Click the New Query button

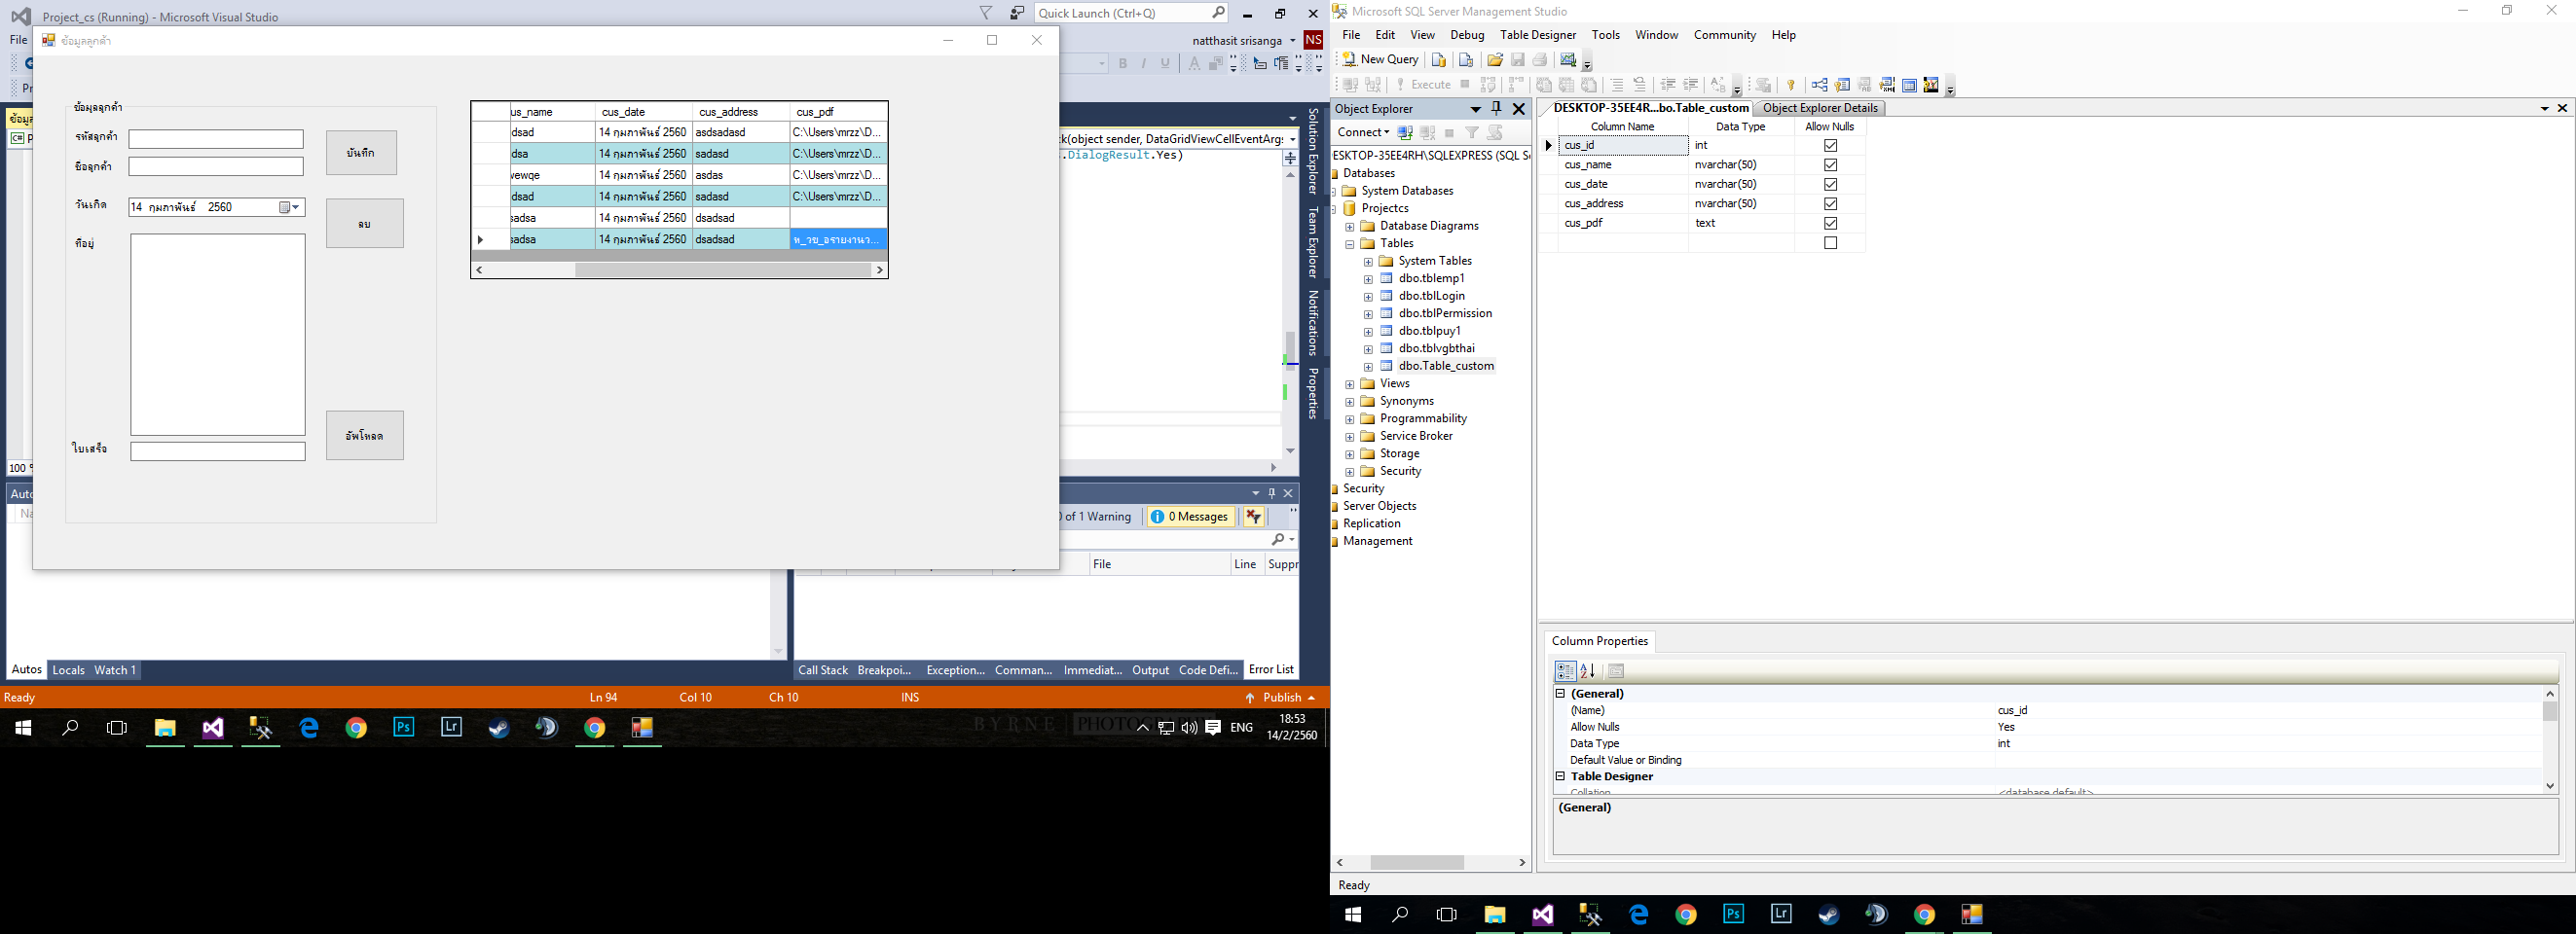(x=1380, y=60)
